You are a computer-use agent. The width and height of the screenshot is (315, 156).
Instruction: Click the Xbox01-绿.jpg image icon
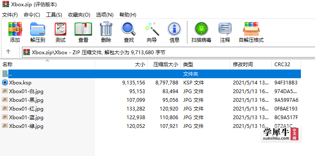click(x=5, y=126)
